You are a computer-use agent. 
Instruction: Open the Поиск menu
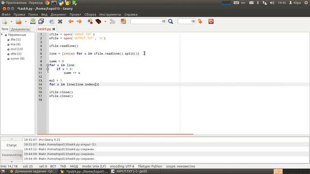33,14
